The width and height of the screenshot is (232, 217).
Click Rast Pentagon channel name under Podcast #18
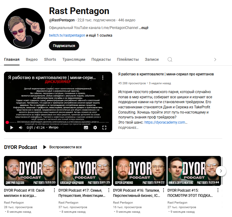(x=14, y=203)
